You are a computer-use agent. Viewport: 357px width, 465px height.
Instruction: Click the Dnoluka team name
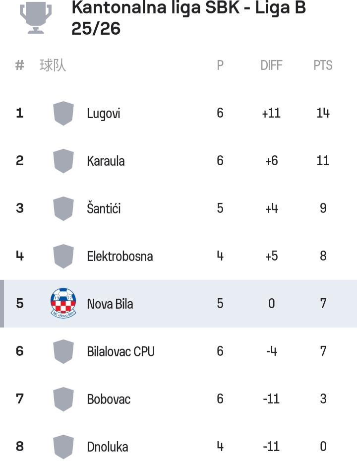[107, 447]
